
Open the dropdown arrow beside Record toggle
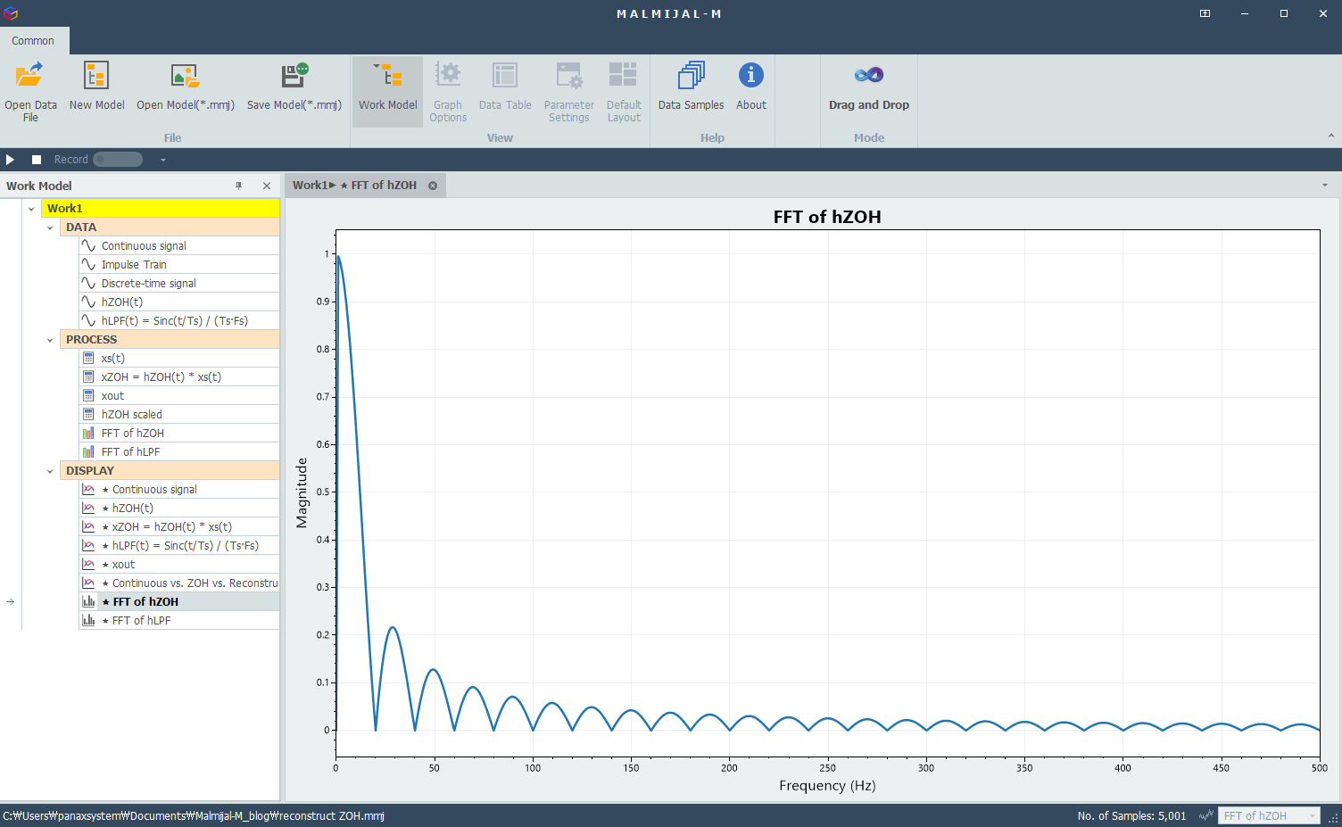click(x=163, y=161)
